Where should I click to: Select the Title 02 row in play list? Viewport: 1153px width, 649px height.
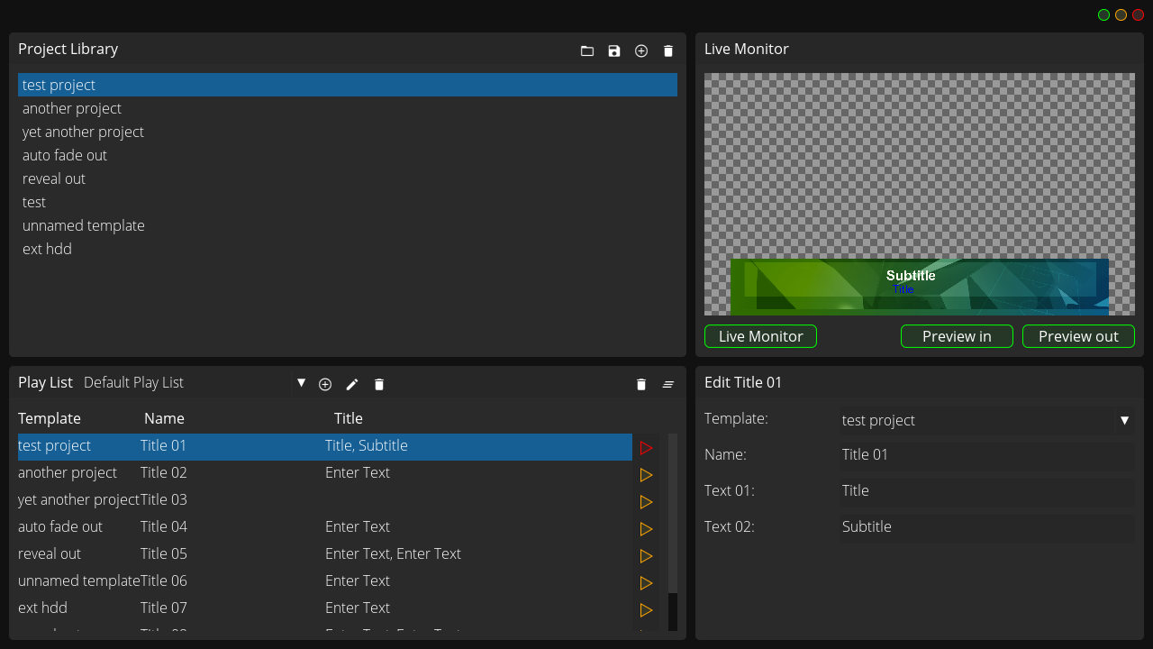pyautogui.click(x=325, y=474)
